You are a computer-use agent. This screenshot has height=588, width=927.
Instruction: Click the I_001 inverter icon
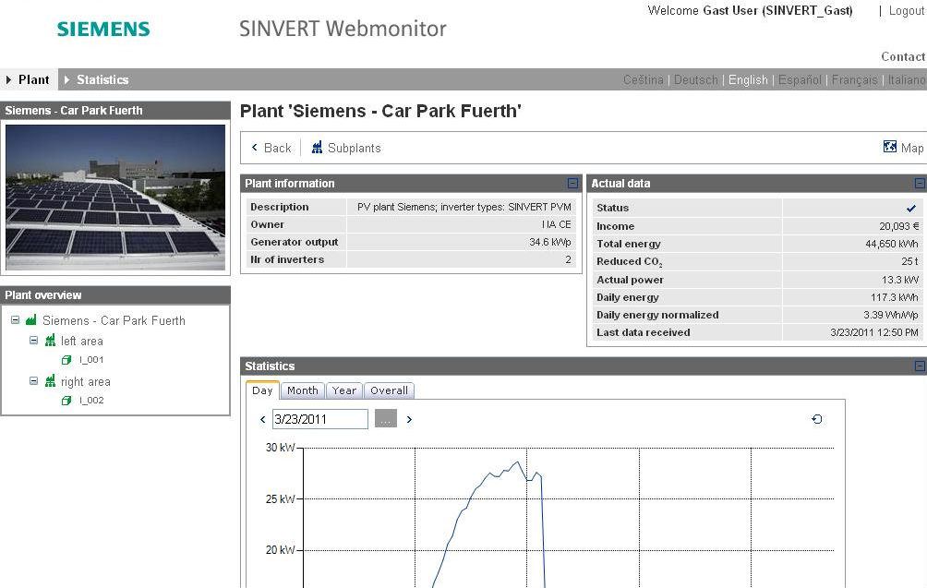click(x=66, y=359)
